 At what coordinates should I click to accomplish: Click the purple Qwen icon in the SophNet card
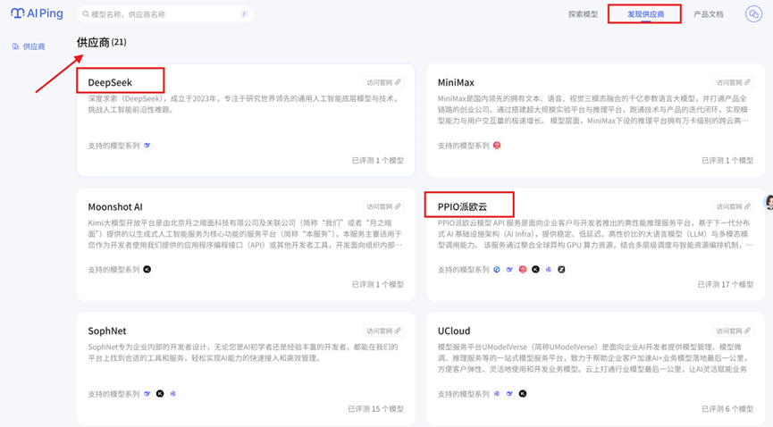pyautogui.click(x=172, y=394)
